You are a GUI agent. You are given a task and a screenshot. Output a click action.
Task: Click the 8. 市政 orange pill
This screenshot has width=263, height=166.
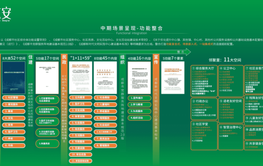coord(14,145)
